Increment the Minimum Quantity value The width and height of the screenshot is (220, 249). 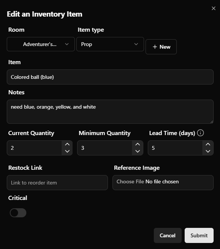pos(138,144)
